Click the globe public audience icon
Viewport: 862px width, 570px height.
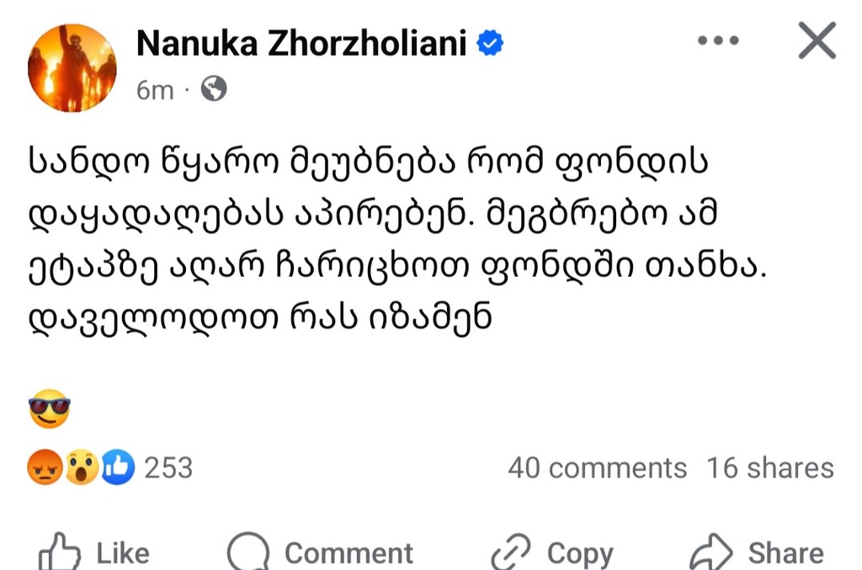[x=215, y=88]
